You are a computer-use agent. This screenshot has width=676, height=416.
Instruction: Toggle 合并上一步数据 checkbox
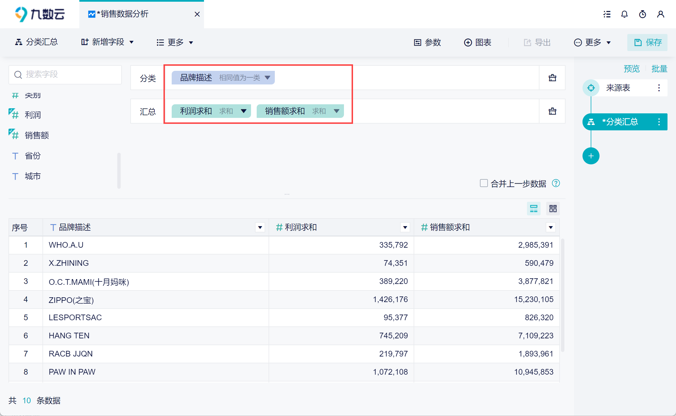(484, 183)
